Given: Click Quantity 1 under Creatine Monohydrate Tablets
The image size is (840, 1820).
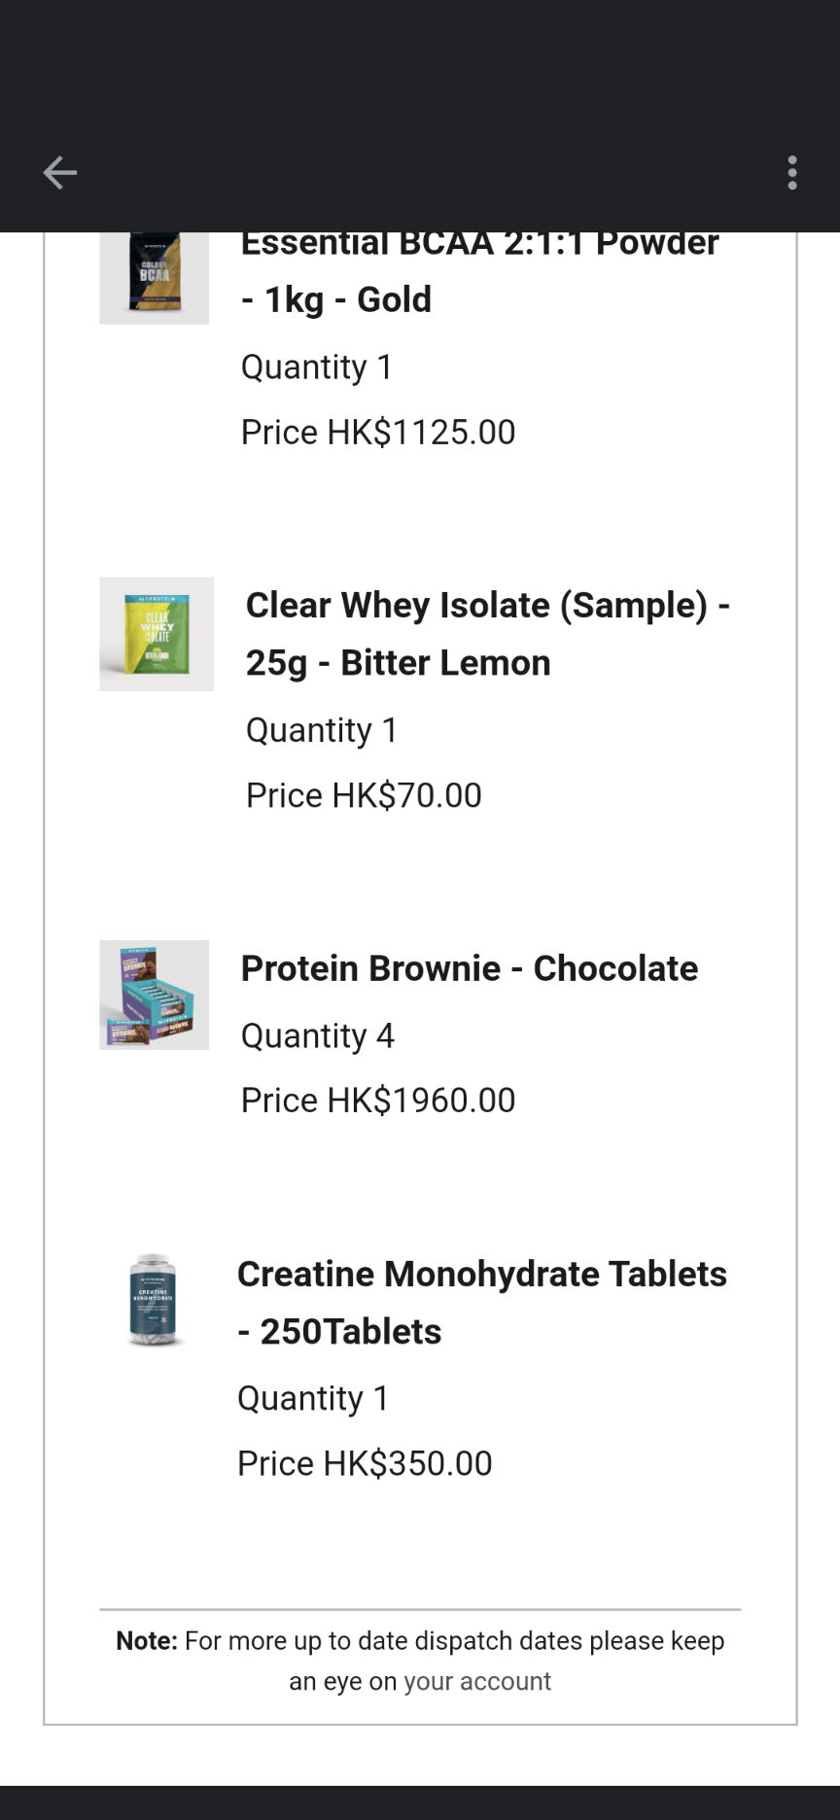Looking at the screenshot, I should pos(313,1399).
